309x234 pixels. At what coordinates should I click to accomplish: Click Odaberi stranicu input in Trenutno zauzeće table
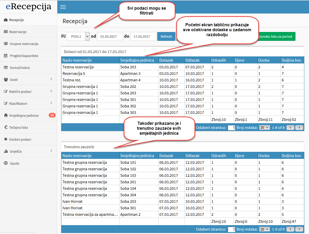click(231, 229)
